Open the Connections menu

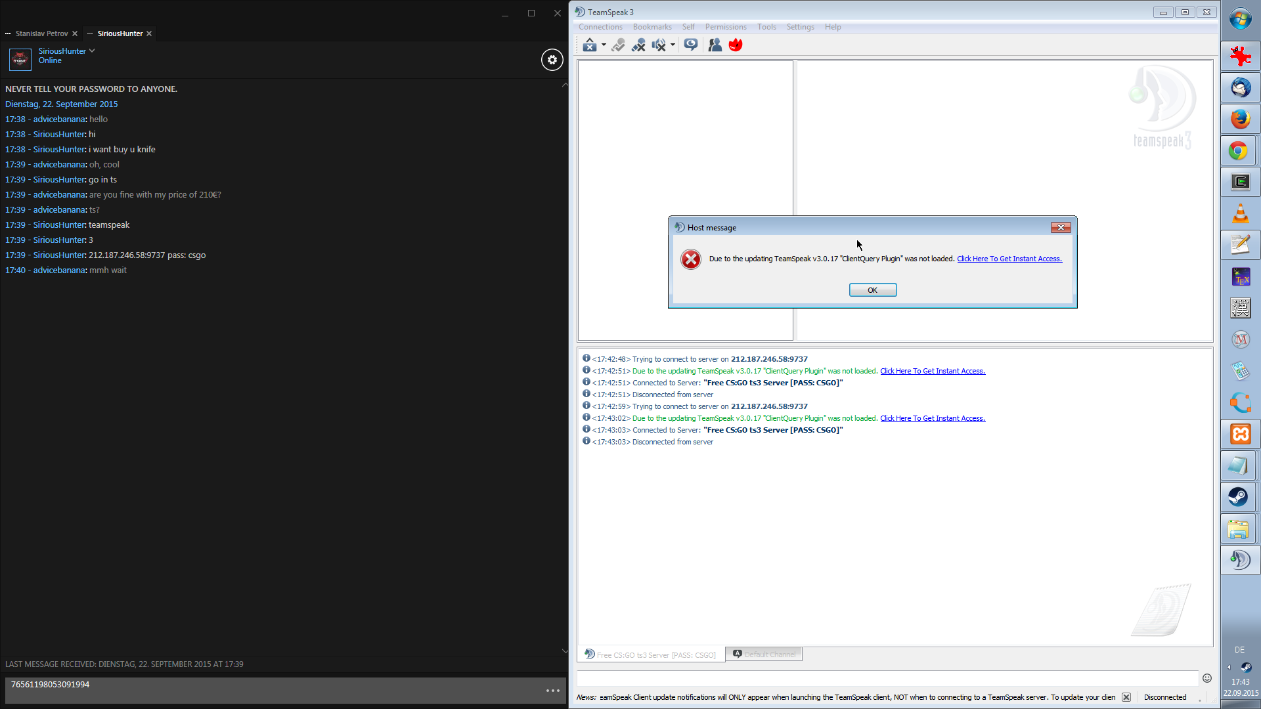coord(600,27)
